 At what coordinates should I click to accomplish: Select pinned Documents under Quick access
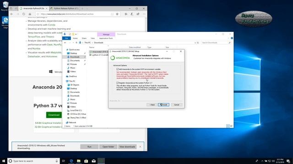75,61
